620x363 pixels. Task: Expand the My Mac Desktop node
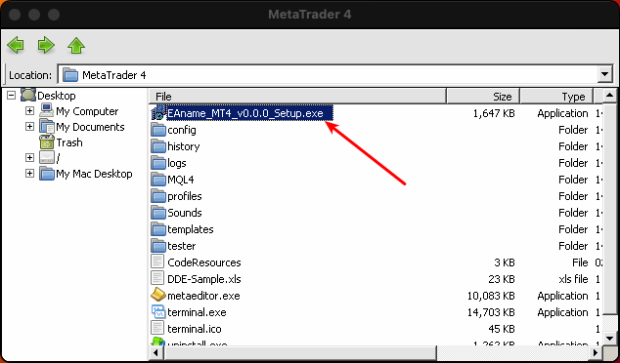[x=29, y=174]
